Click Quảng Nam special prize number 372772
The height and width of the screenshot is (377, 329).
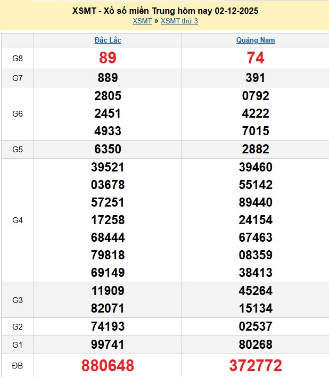(256, 366)
